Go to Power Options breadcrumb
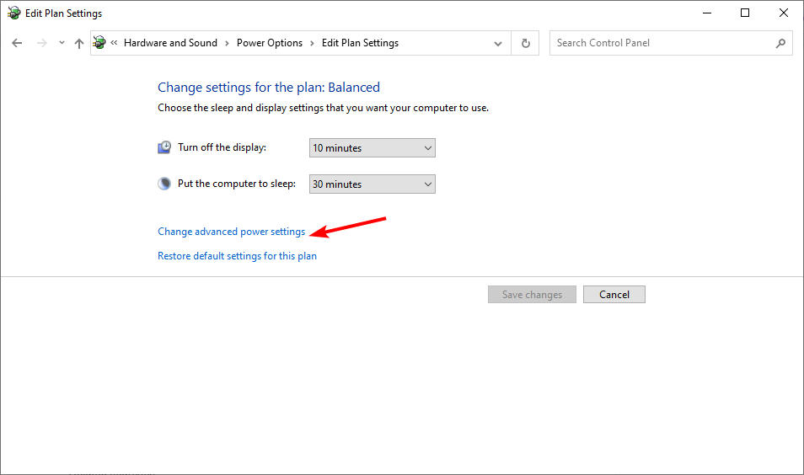The height and width of the screenshot is (475, 804). pyautogui.click(x=269, y=43)
